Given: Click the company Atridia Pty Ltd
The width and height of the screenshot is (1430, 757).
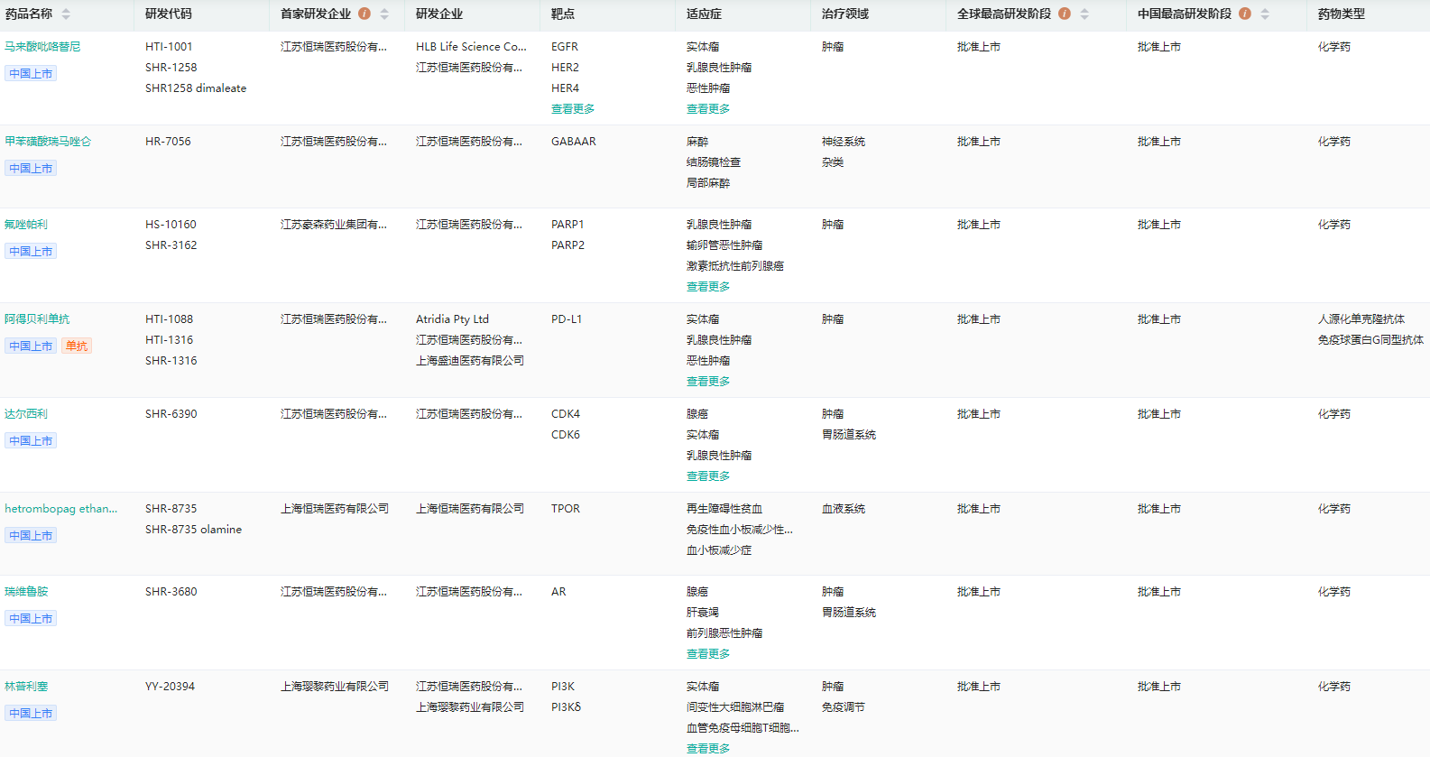Looking at the screenshot, I should tap(452, 319).
